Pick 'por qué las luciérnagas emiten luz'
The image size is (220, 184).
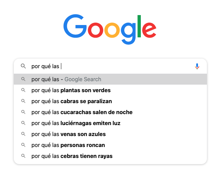pos(110,123)
